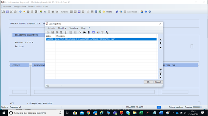Click the blue help question mark icon

[20, 12]
